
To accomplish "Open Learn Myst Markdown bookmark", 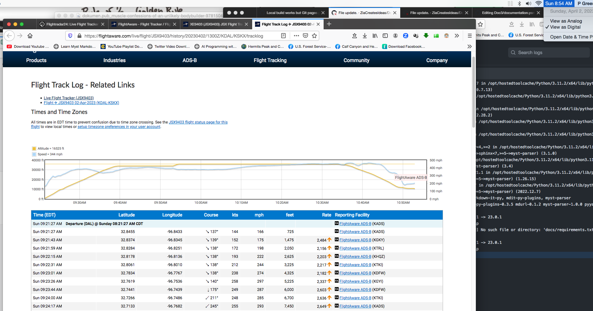I will click(x=75, y=46).
